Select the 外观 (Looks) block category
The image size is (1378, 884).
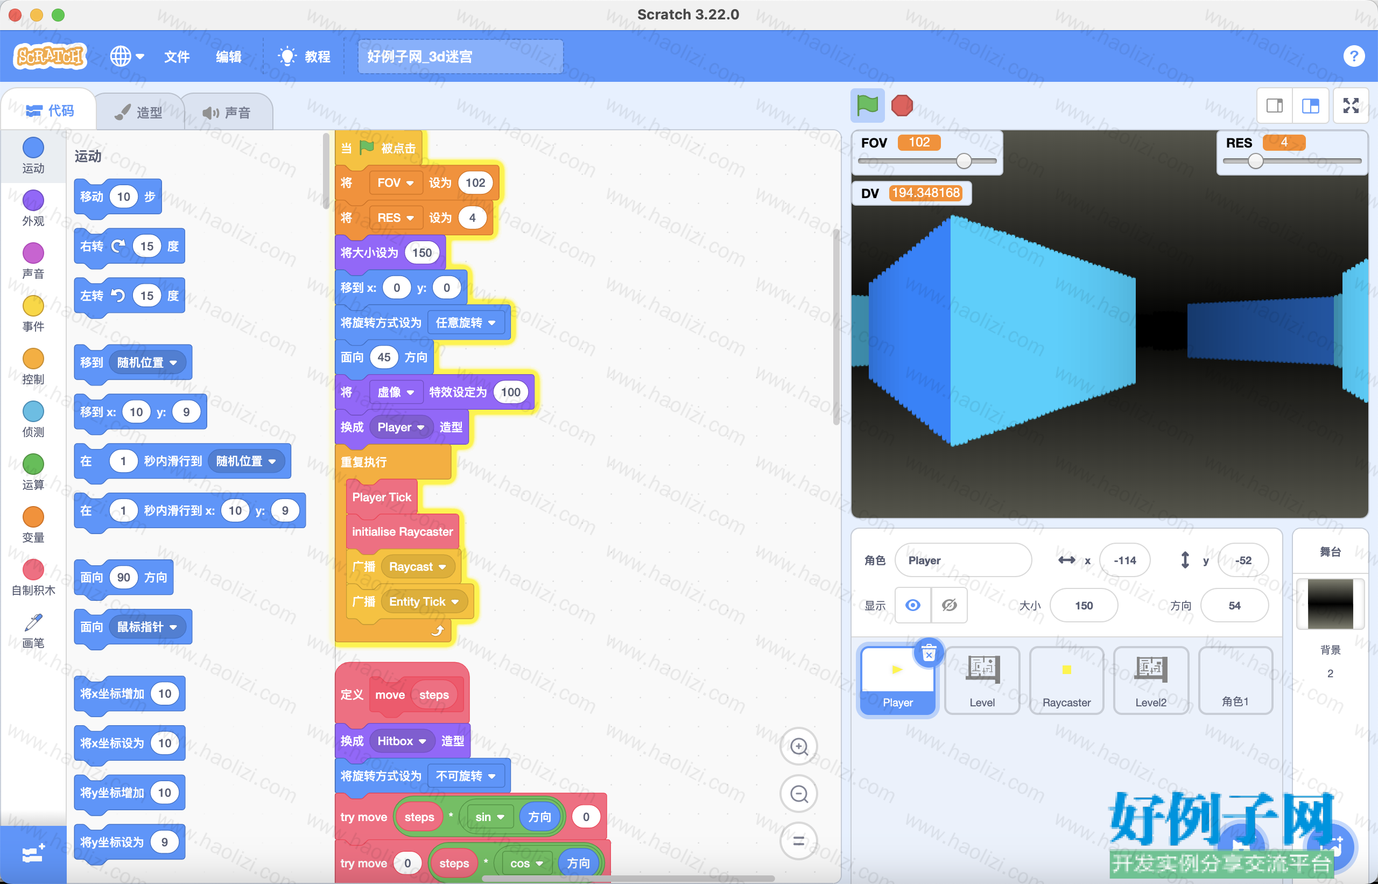tap(33, 208)
